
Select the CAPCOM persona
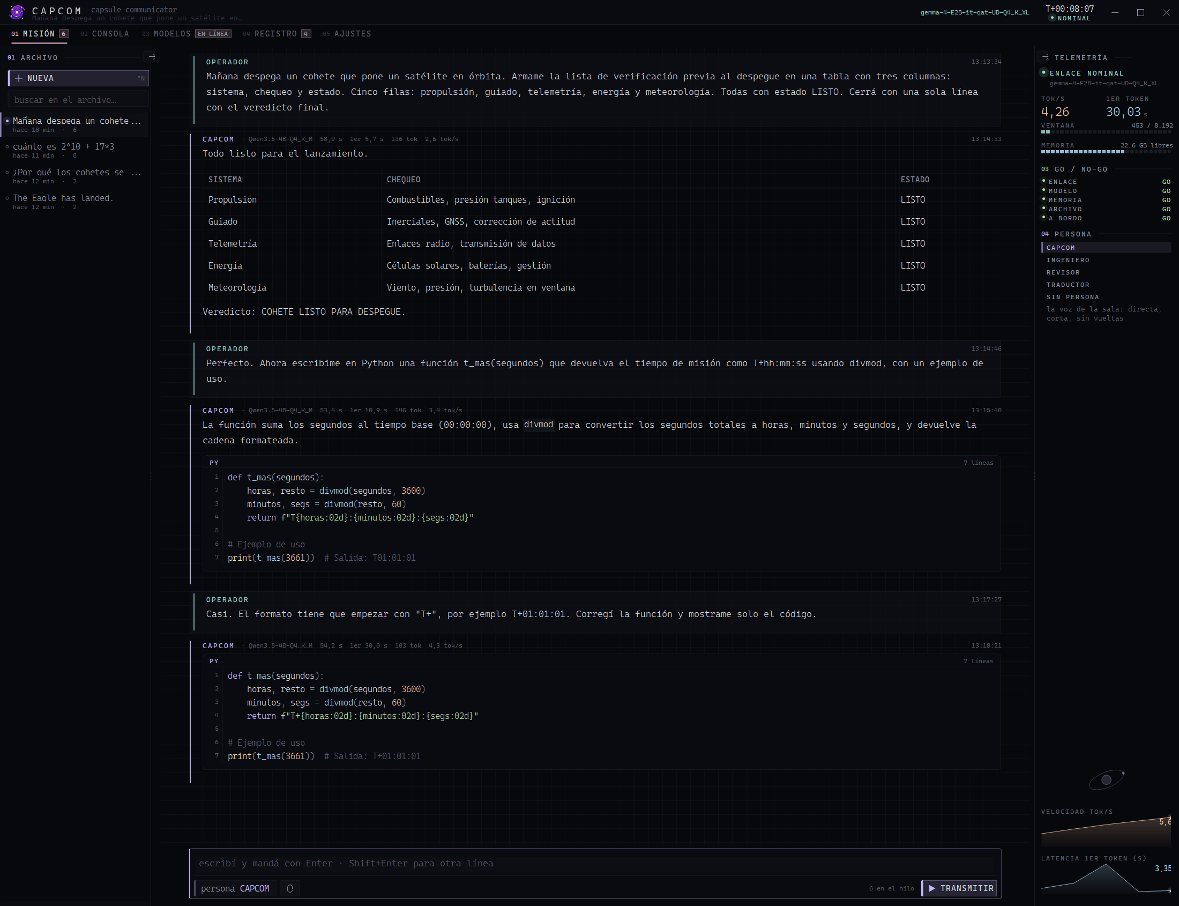[1106, 248]
